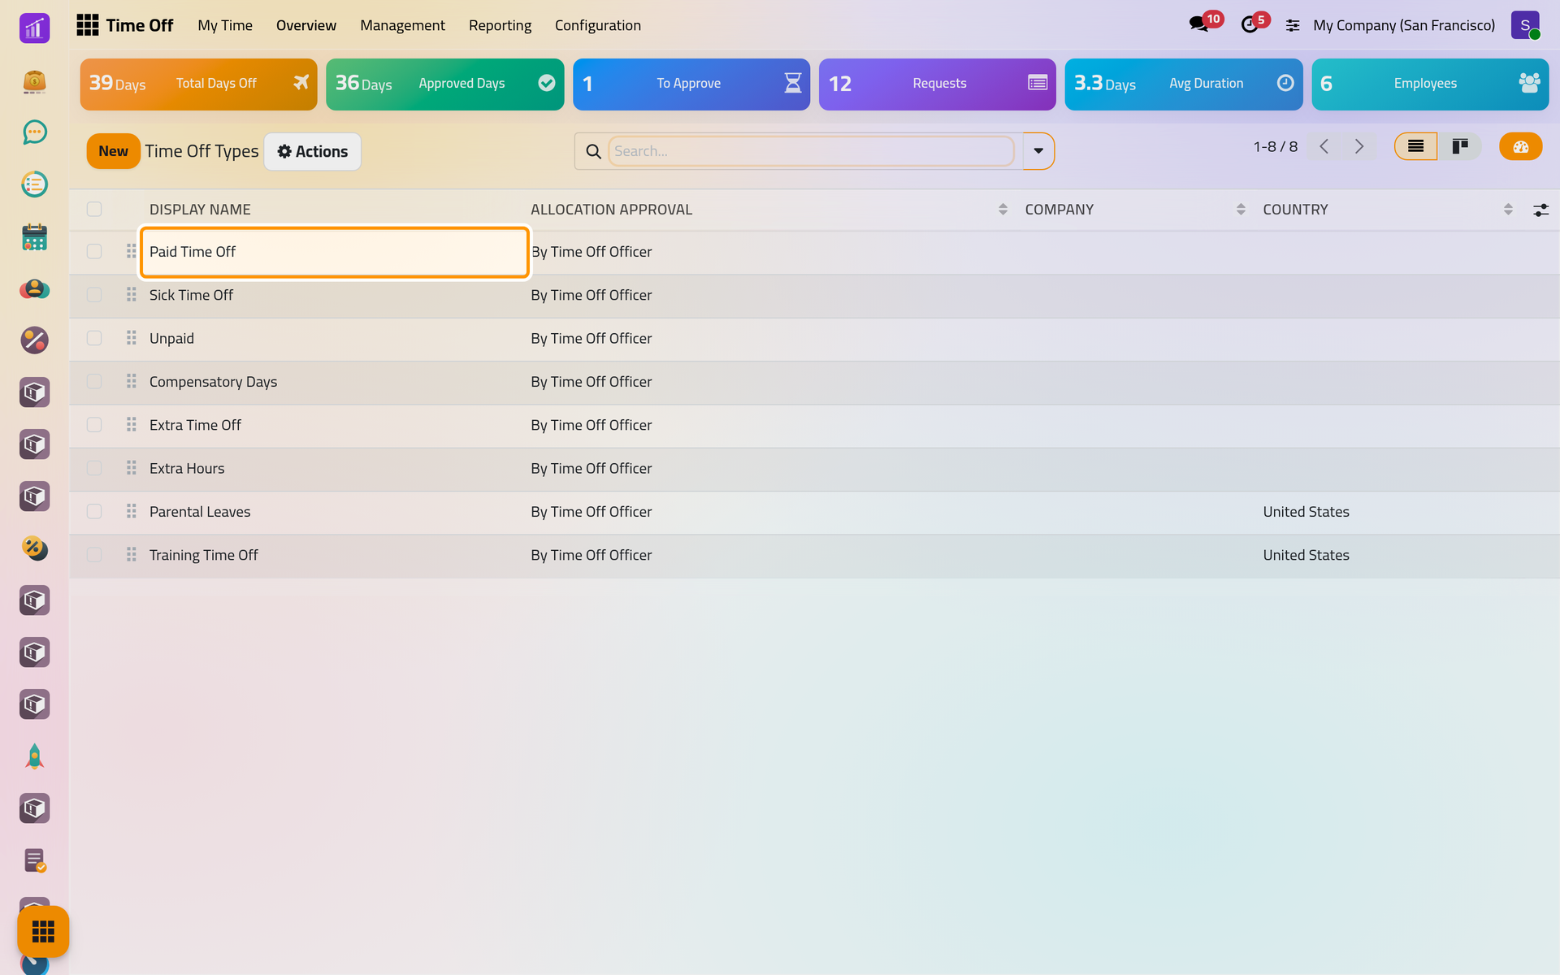The height and width of the screenshot is (975, 1560).
Task: Click the settings sliders icon beside company name
Action: [1293, 26]
